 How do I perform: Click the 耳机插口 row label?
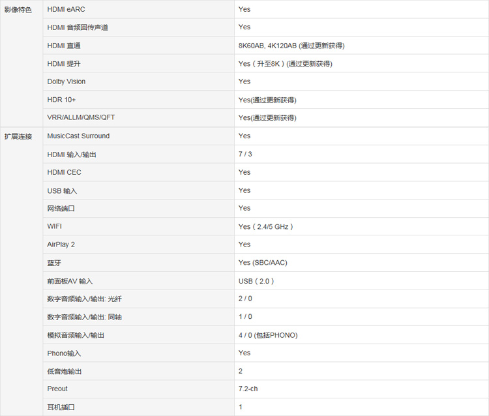click(x=61, y=407)
